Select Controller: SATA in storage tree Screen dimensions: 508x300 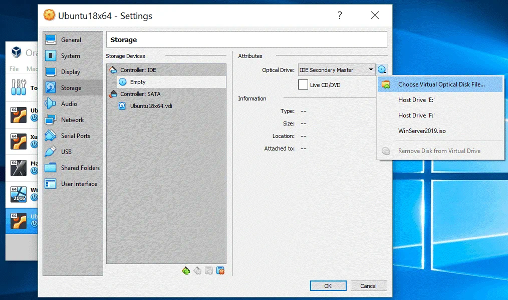140,94
